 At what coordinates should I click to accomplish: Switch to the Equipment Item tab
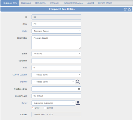pyautogui.click(x=10, y=3)
